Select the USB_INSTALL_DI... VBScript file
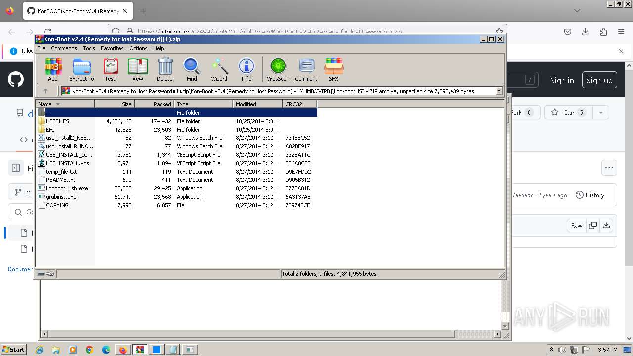Viewport: 633px width, 356px height. click(x=177, y=155)
